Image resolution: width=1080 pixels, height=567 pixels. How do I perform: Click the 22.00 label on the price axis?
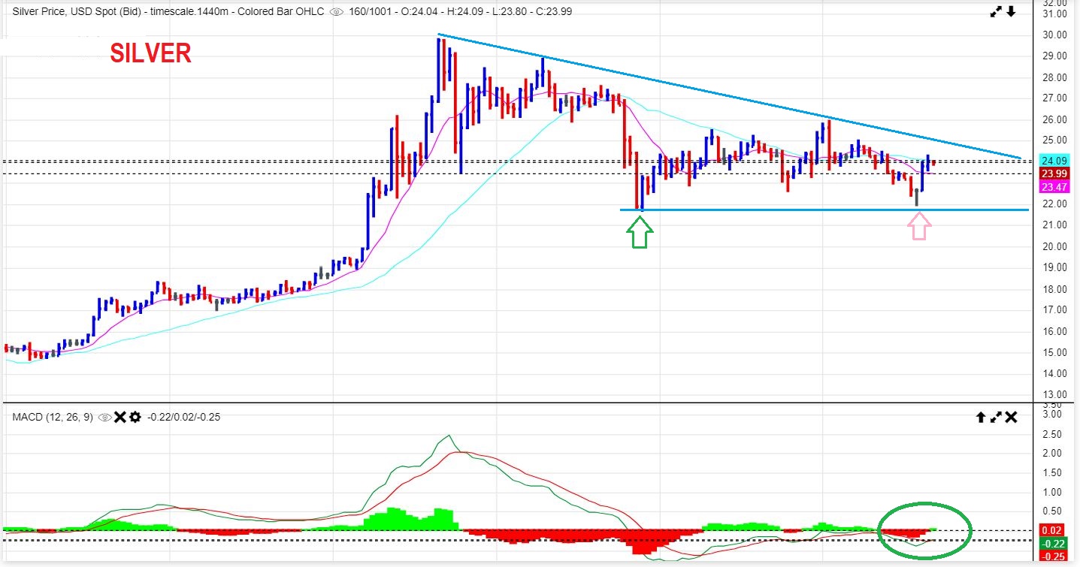pyautogui.click(x=1055, y=204)
